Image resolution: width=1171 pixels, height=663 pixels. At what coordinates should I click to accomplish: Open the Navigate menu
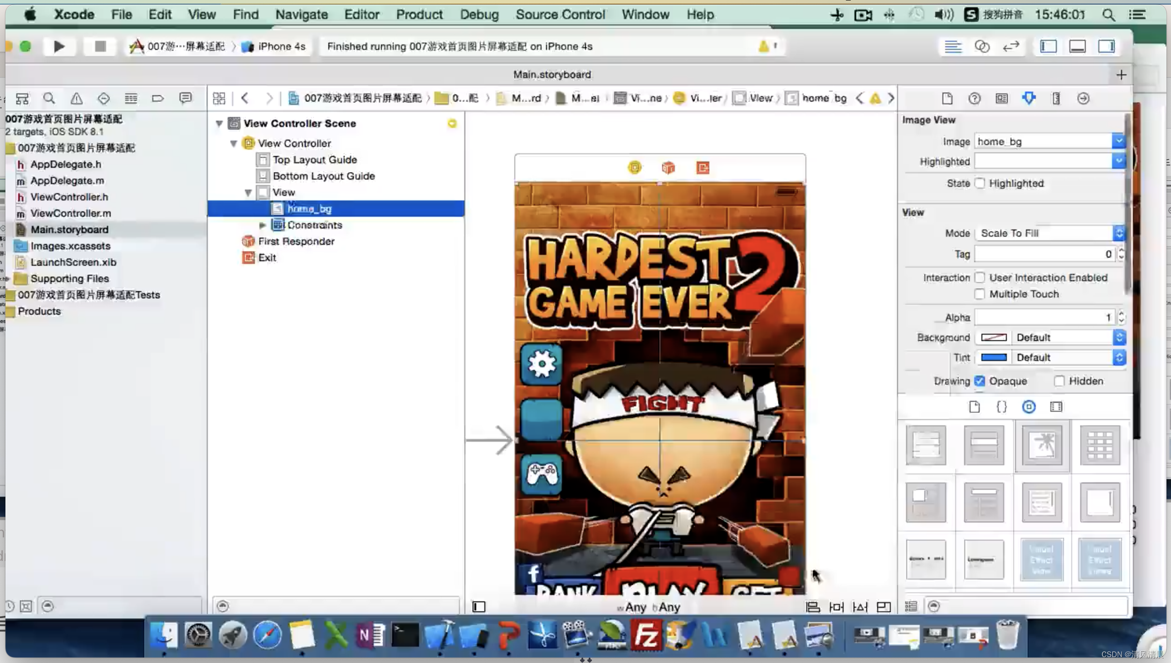click(302, 15)
